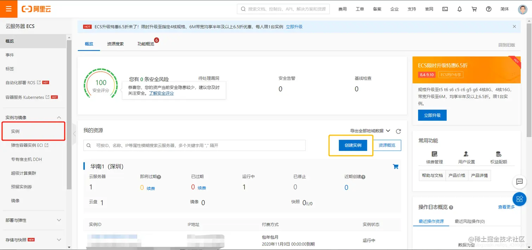532x250 pixels.
Task: Click the 阿里云 logo
Action: (36, 9)
